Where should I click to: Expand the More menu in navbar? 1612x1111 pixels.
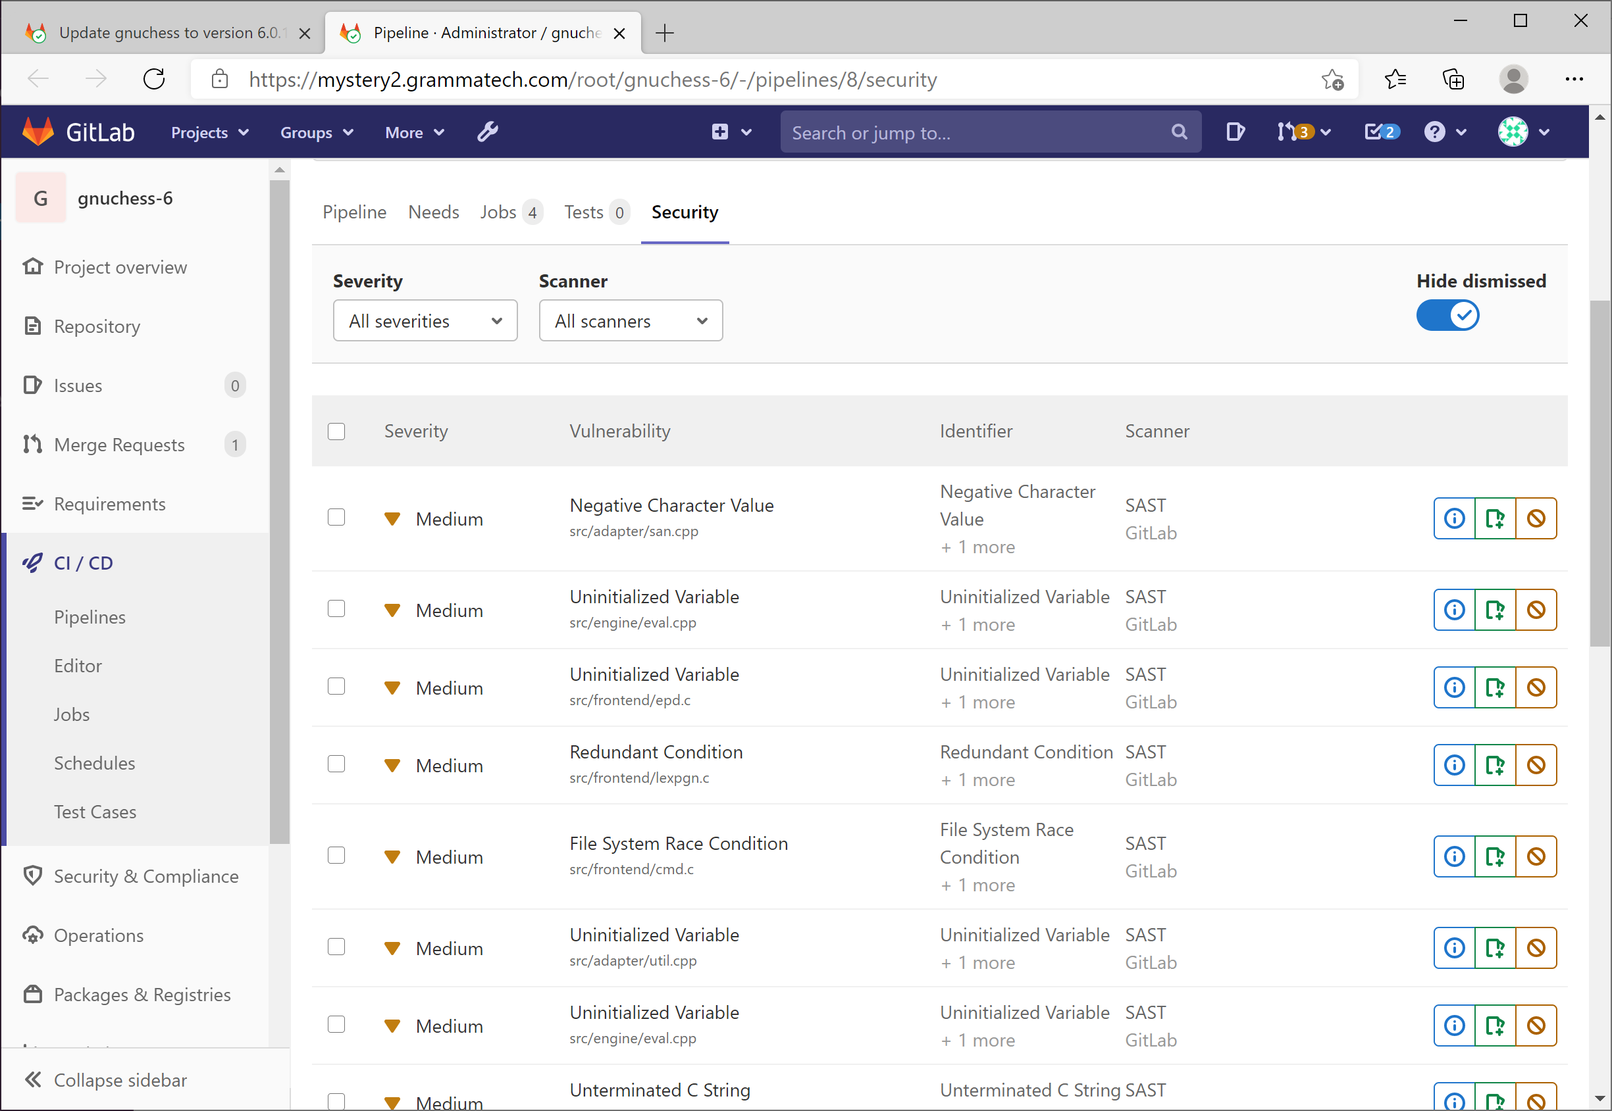(415, 132)
